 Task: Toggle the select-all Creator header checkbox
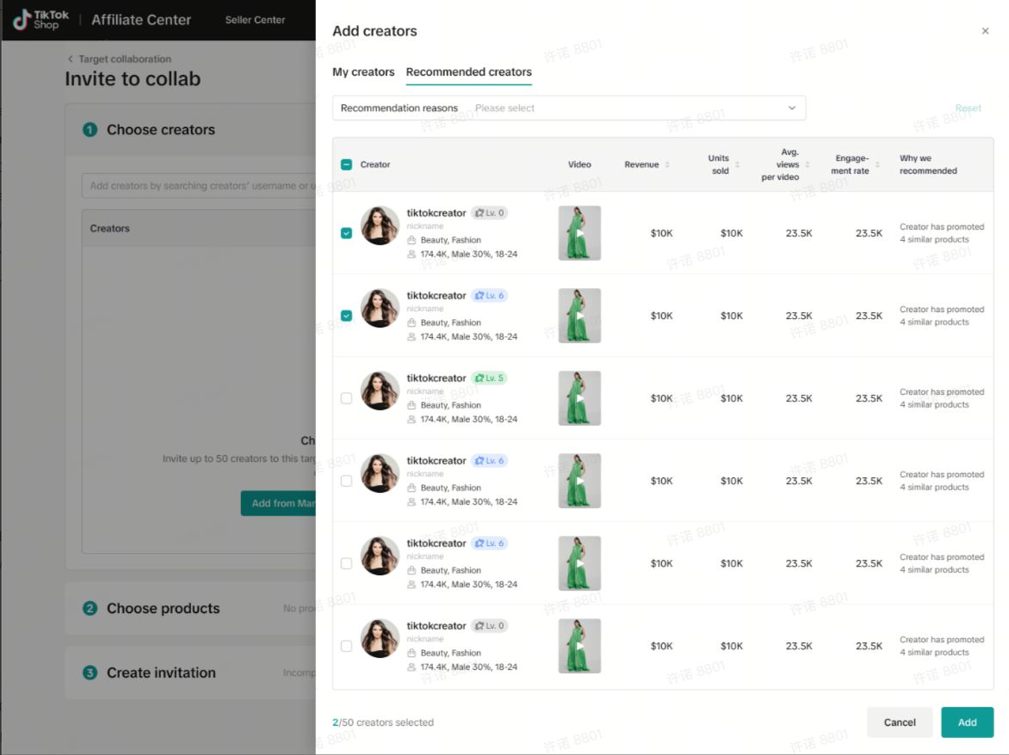[x=346, y=165]
